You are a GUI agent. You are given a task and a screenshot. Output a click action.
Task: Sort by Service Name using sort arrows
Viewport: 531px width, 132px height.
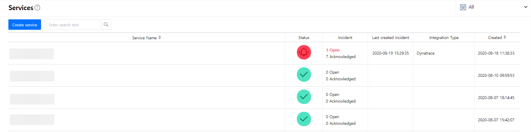pos(160,38)
